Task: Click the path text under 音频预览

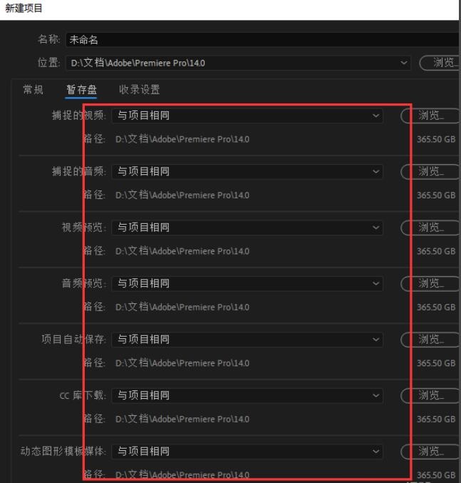Action: 182,307
